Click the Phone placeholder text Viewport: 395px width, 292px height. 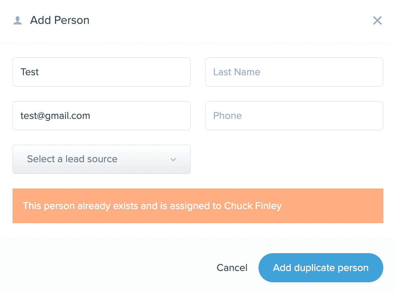227,116
